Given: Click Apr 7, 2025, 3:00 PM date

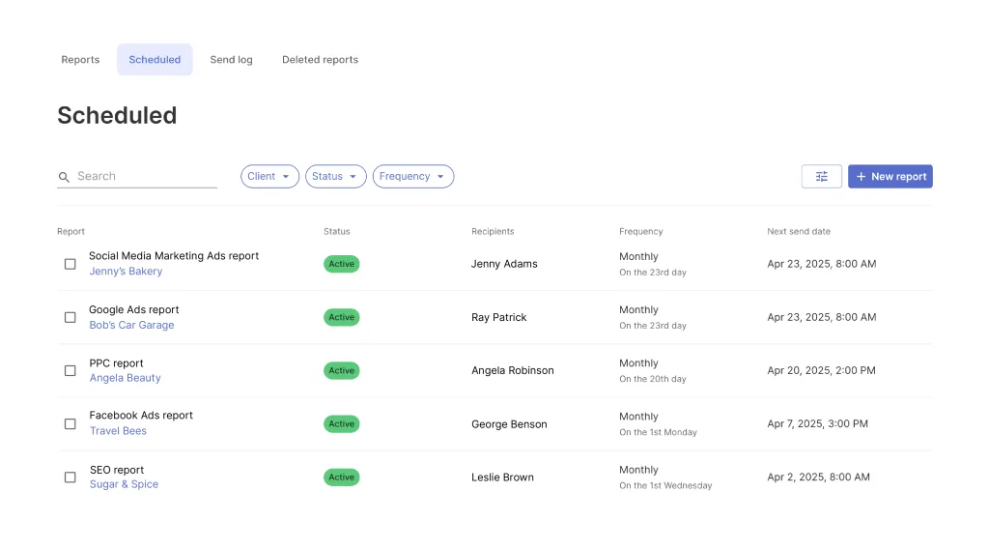Looking at the screenshot, I should point(817,423).
